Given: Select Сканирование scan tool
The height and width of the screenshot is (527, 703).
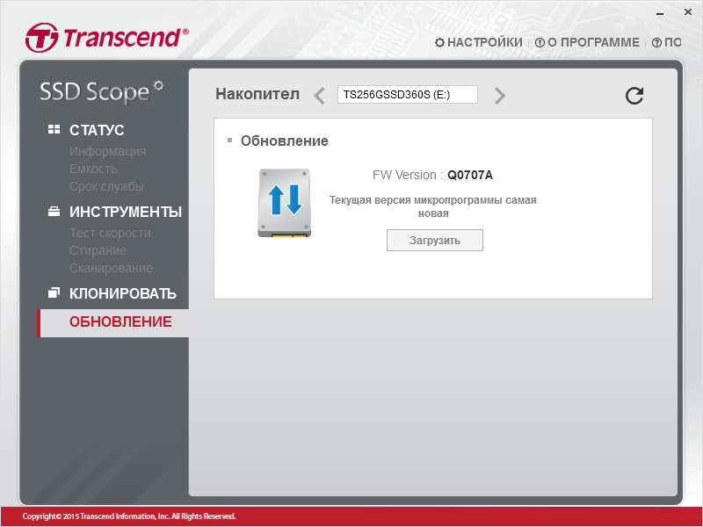Looking at the screenshot, I should point(111,268).
